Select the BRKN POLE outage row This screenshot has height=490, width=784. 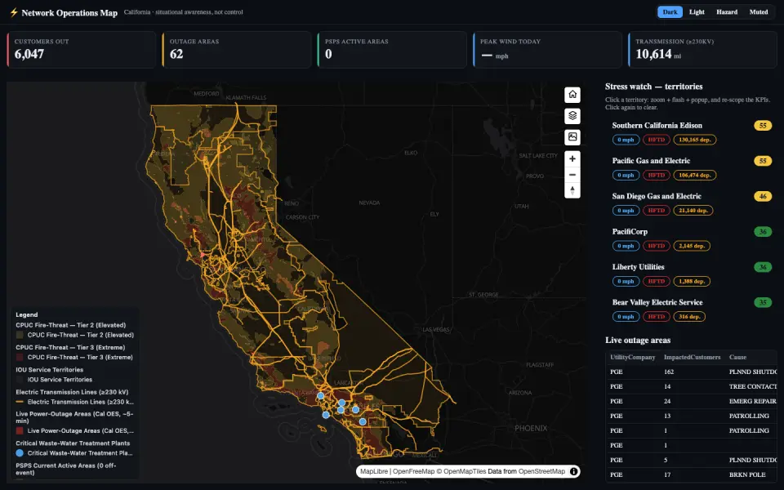pyautogui.click(x=692, y=474)
